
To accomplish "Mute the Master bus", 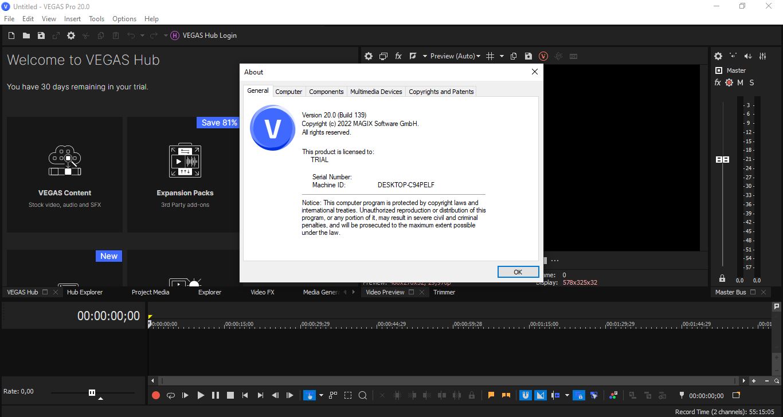I will pyautogui.click(x=740, y=82).
